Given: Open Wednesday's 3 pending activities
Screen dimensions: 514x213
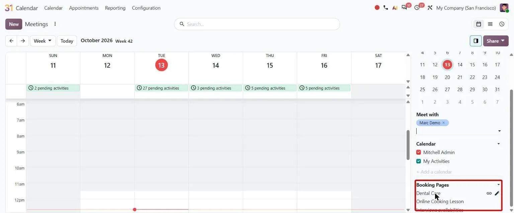Looking at the screenshot, I should pyautogui.click(x=216, y=88).
